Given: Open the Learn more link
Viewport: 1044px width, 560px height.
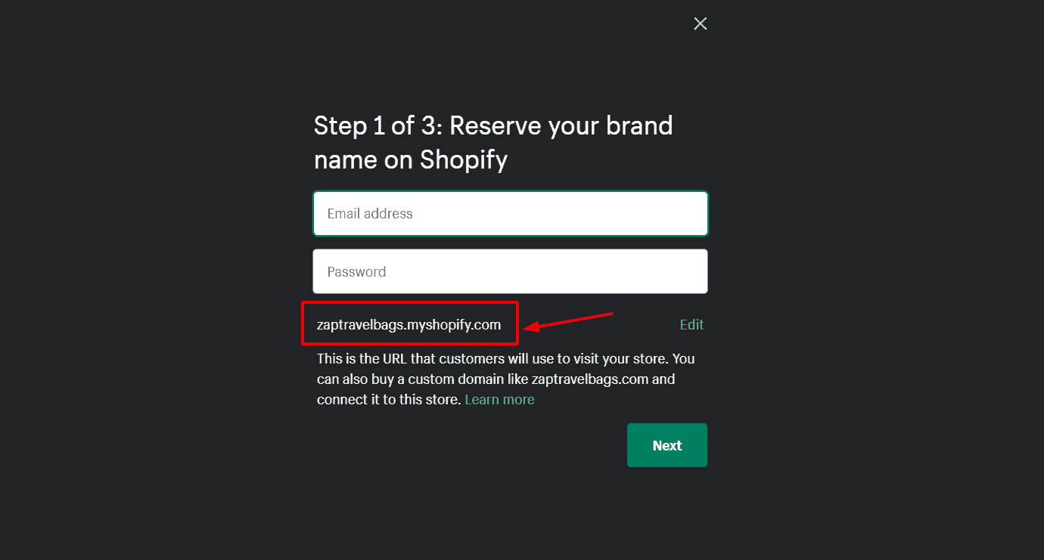Looking at the screenshot, I should tap(499, 400).
